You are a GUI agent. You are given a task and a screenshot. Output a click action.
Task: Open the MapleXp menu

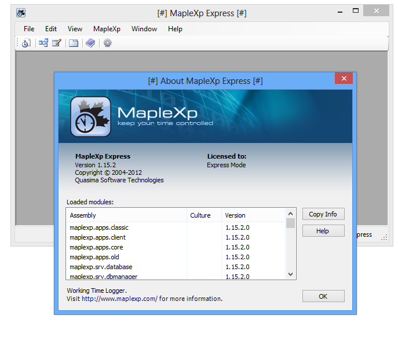(x=107, y=29)
